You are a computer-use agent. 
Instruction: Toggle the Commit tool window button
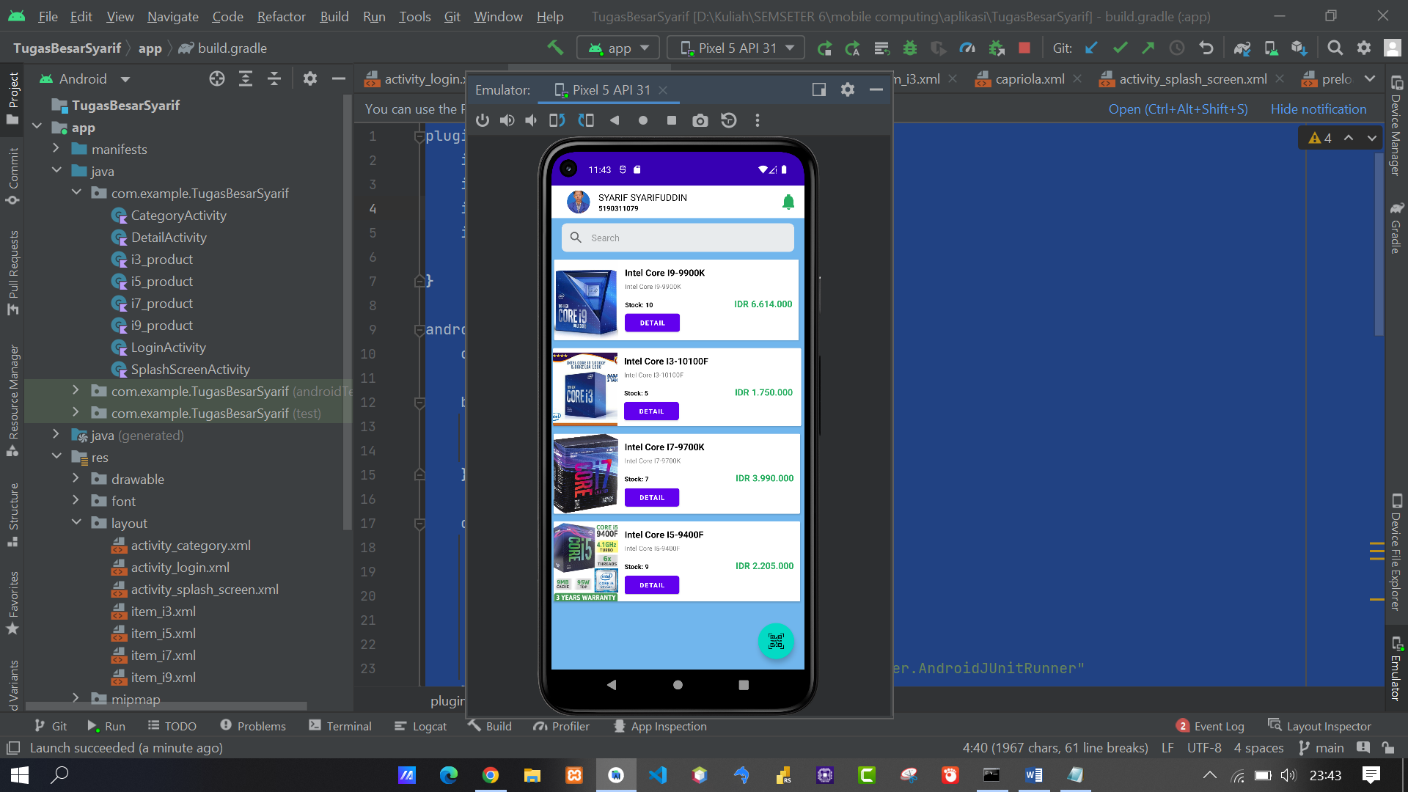[13, 176]
